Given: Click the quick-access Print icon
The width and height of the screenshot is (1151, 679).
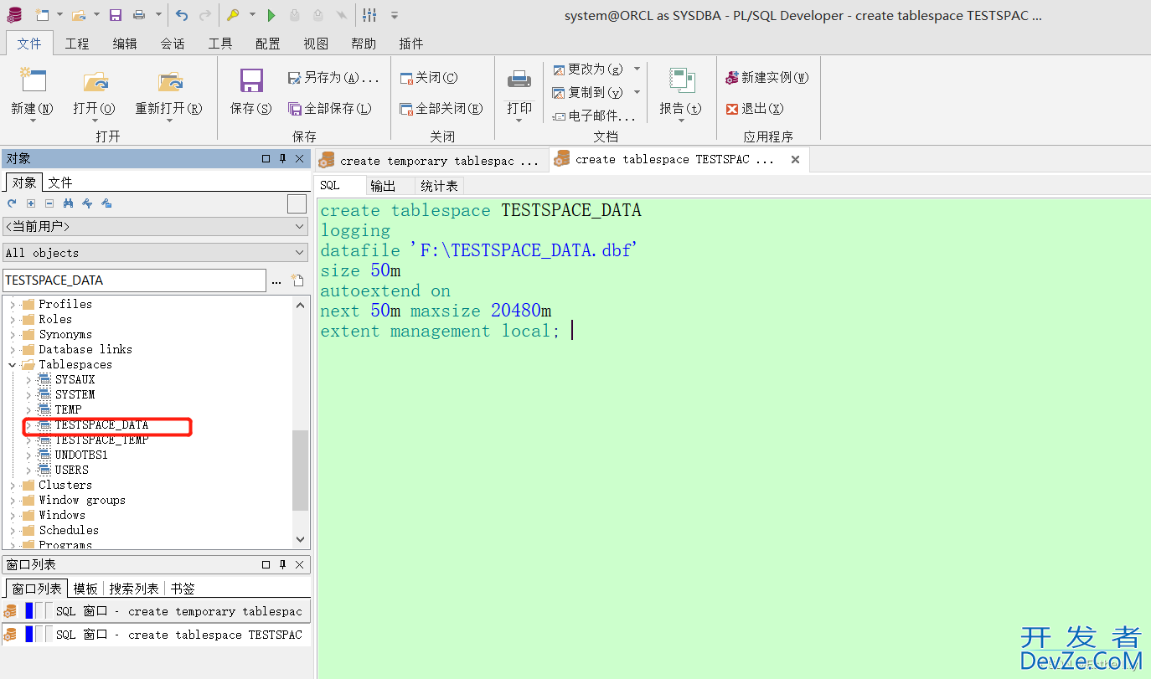Looking at the screenshot, I should [139, 15].
